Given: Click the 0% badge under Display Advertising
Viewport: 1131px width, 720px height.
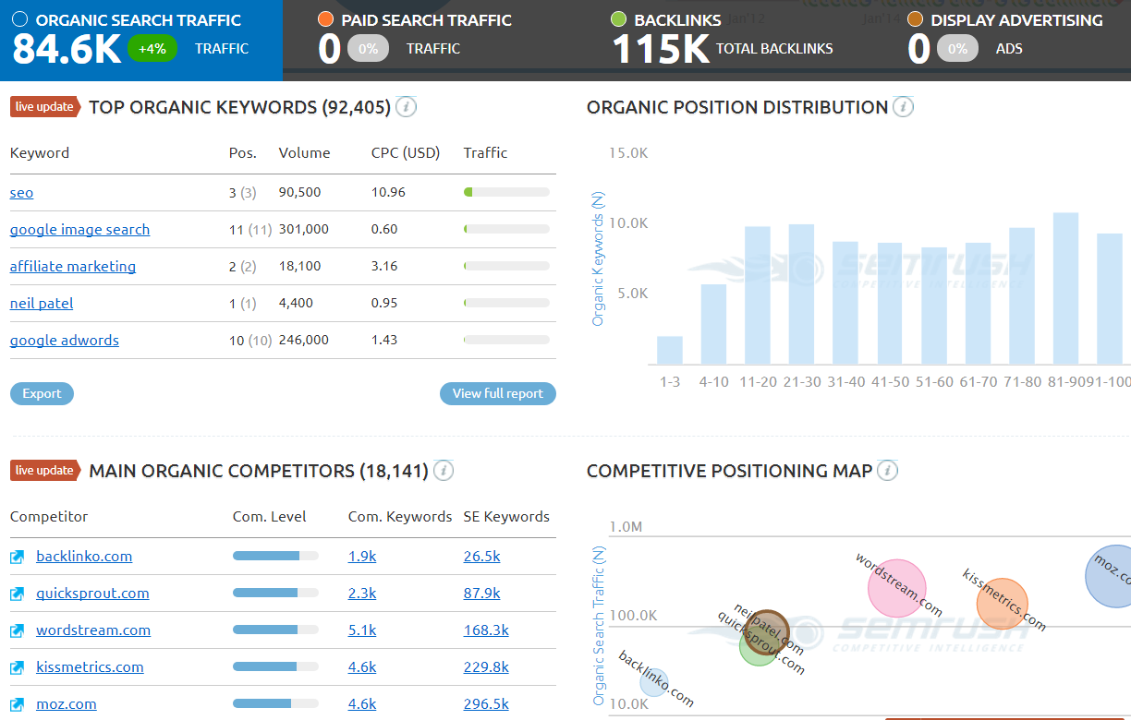Looking at the screenshot, I should point(957,49).
